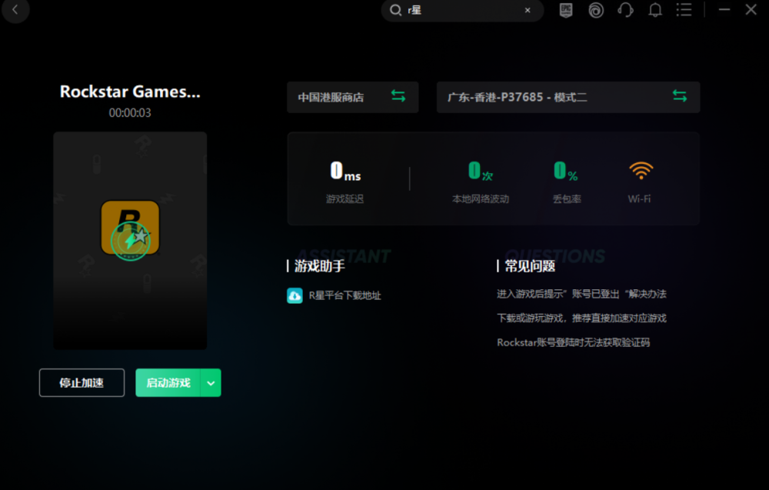Click swap arrows beside node selector
Screen dimensions: 769x490
point(680,96)
